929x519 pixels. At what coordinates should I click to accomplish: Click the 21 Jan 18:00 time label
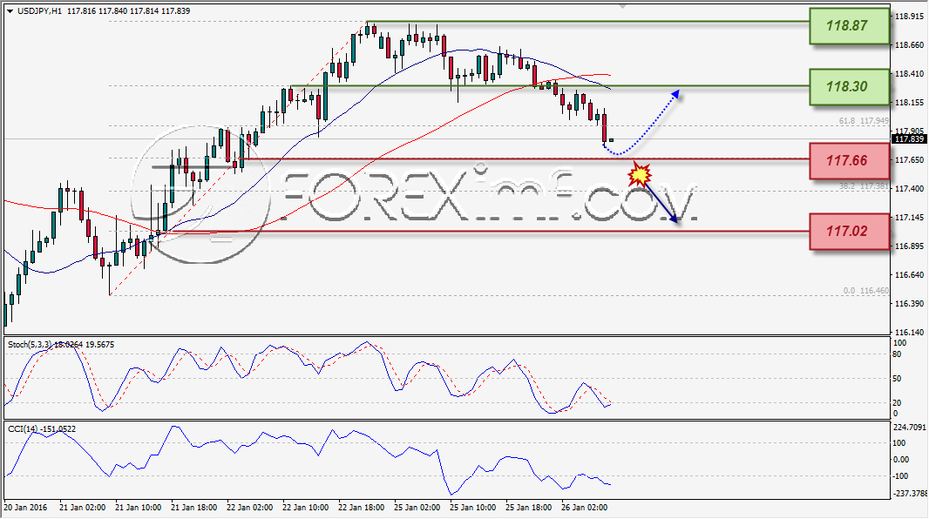pos(193,507)
